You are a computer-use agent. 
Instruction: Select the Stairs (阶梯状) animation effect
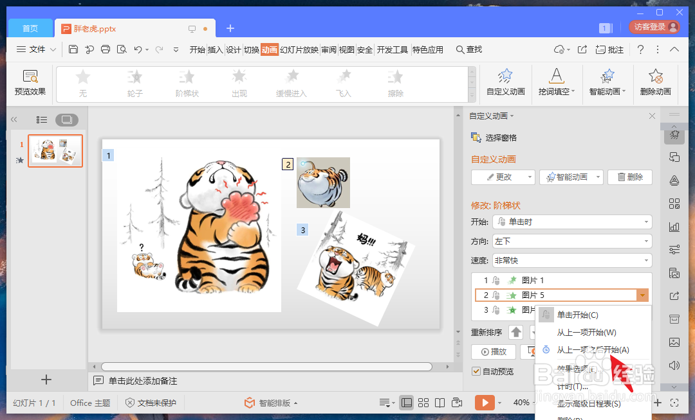tap(187, 83)
